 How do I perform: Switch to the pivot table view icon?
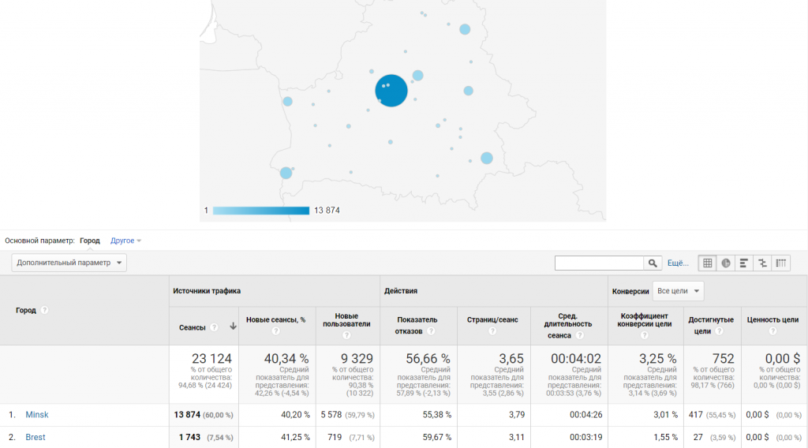(x=781, y=263)
